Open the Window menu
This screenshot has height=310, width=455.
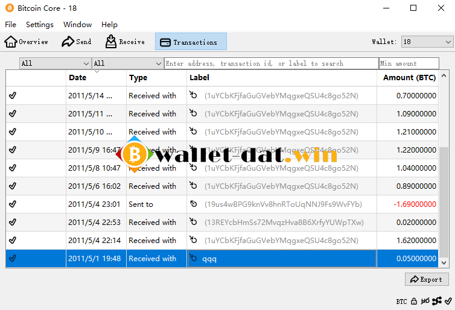(77, 25)
